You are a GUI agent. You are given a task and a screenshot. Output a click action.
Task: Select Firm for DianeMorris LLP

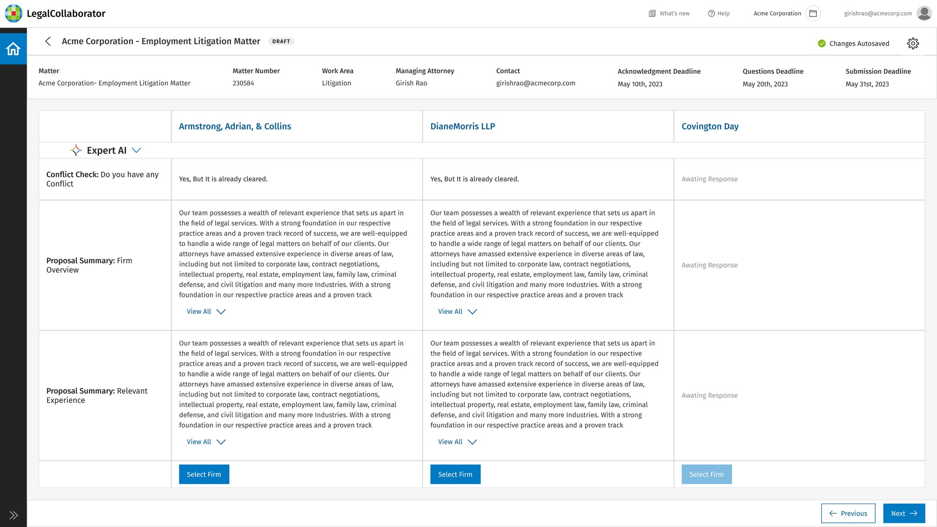tap(455, 474)
